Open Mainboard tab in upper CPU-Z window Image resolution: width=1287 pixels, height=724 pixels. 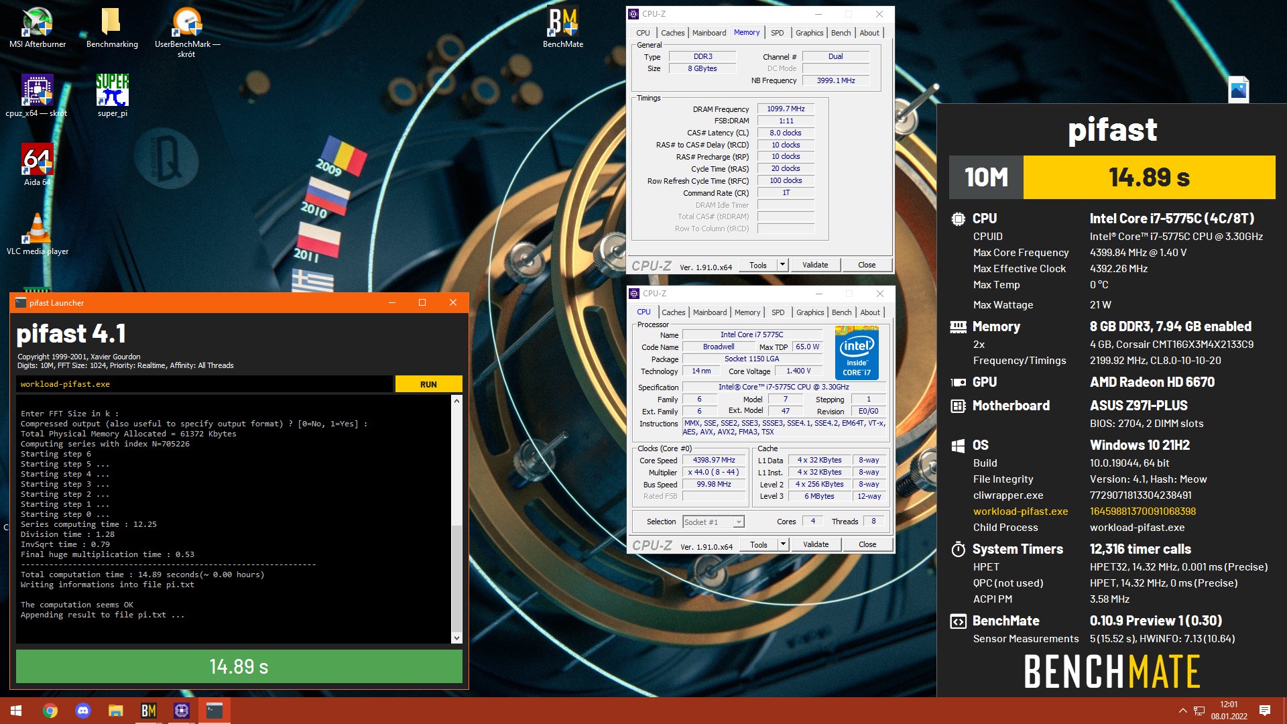709,33
